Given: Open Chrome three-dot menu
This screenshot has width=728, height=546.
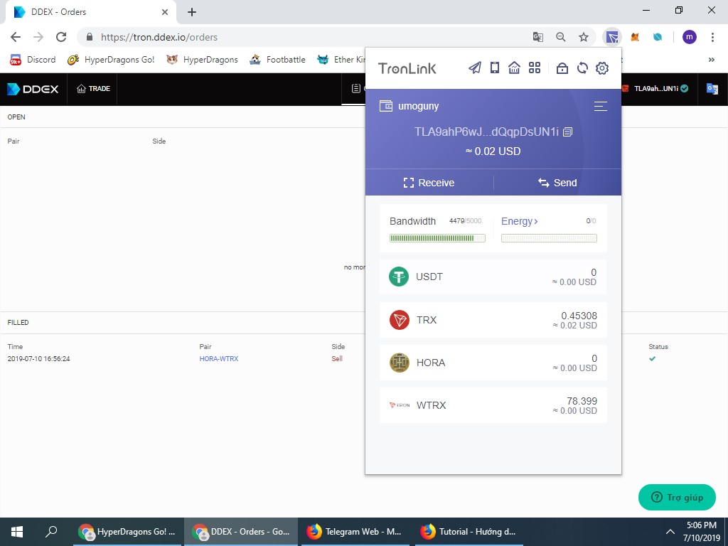Looking at the screenshot, I should tap(712, 37).
